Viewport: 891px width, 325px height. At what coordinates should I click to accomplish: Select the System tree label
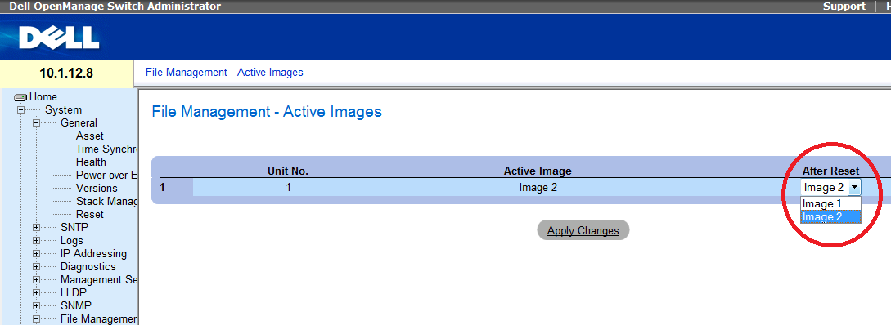pos(64,110)
